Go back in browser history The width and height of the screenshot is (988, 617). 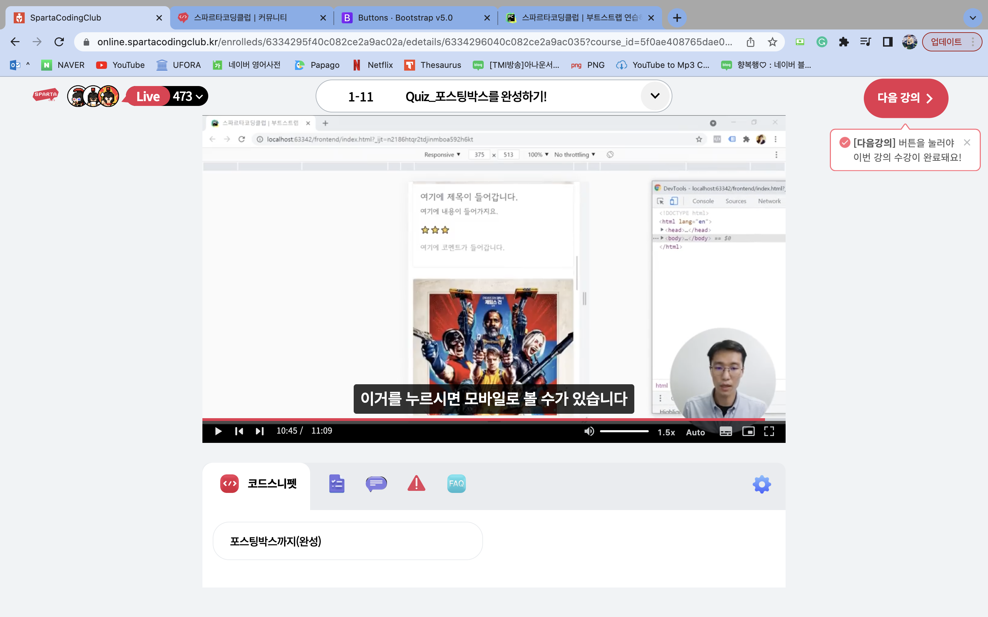pos(15,41)
